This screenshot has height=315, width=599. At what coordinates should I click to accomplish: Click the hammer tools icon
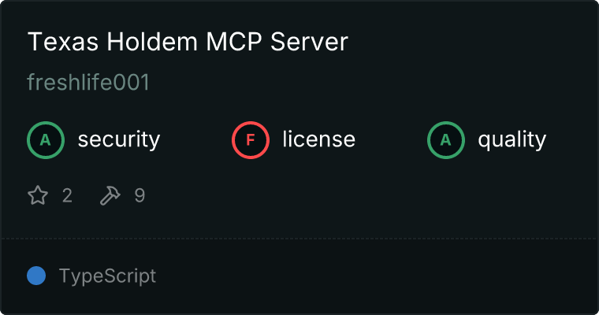click(110, 195)
